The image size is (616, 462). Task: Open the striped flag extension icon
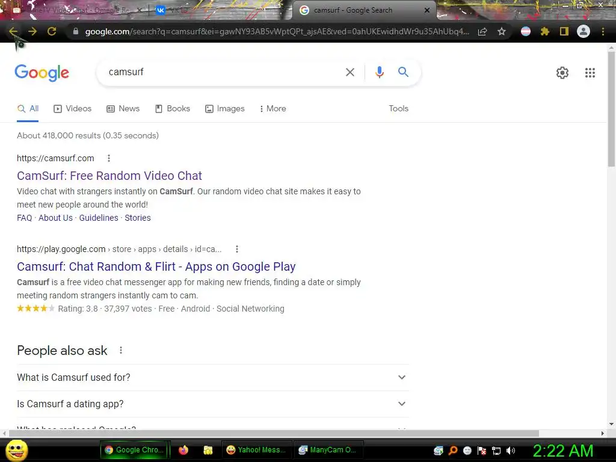pyautogui.click(x=526, y=31)
